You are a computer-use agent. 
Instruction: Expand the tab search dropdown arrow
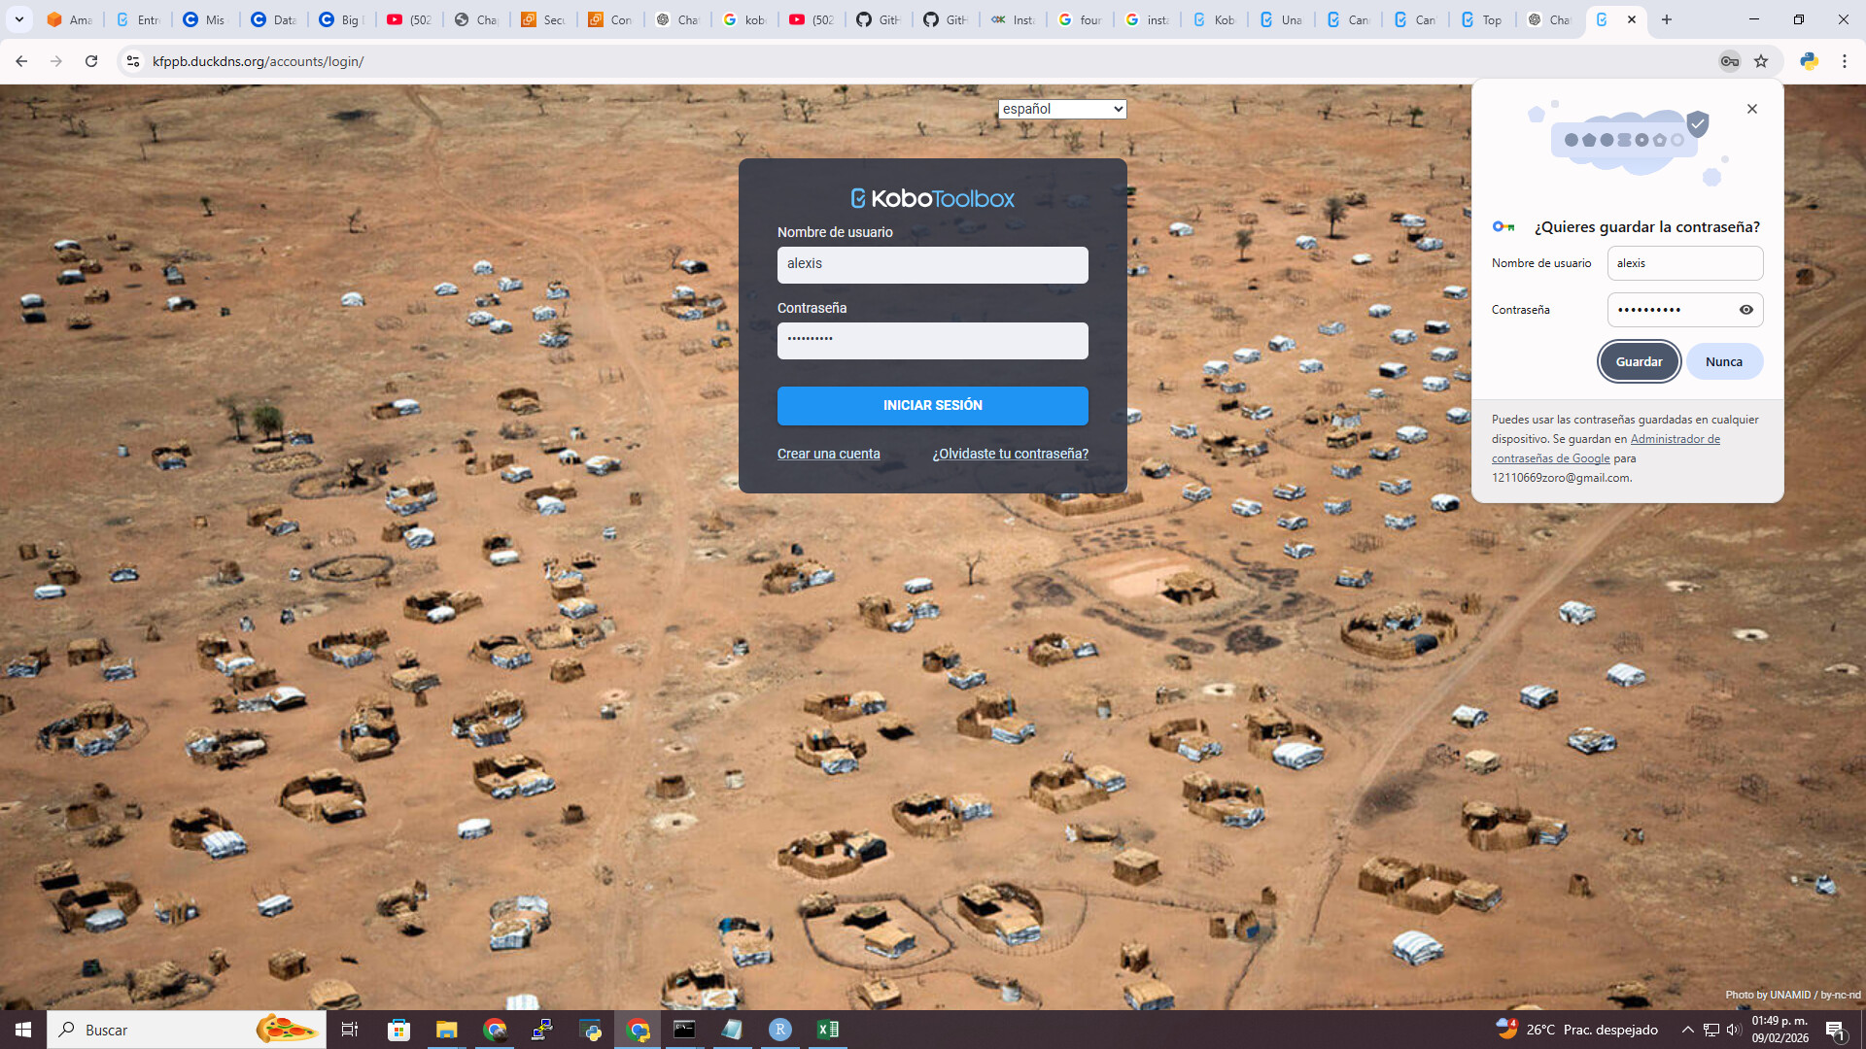[x=18, y=19]
